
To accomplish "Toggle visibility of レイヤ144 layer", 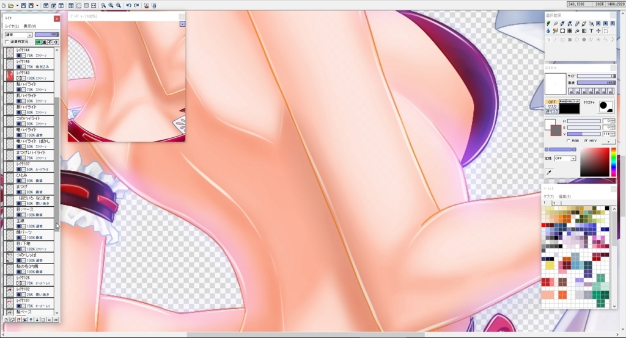I will click(x=18, y=56).
